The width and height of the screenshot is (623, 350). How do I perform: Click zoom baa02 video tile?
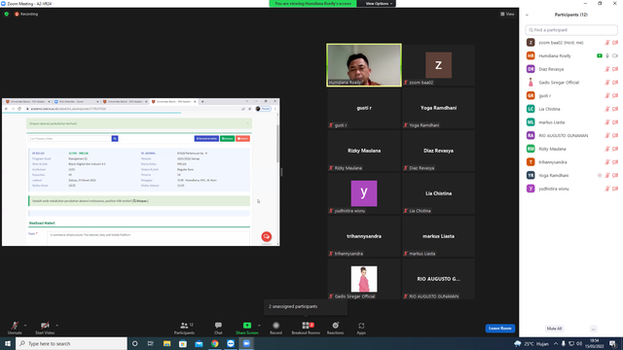438,65
